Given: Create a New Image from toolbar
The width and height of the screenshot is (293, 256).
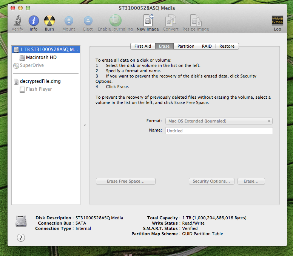Looking at the screenshot, I should point(148,20).
